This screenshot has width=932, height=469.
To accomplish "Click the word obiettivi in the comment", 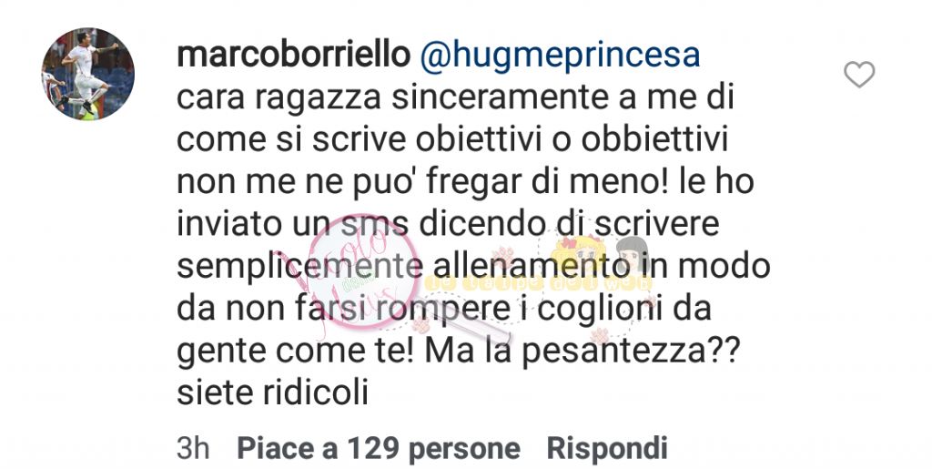I will click(482, 139).
